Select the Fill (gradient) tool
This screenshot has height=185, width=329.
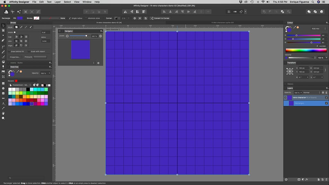[3, 62]
